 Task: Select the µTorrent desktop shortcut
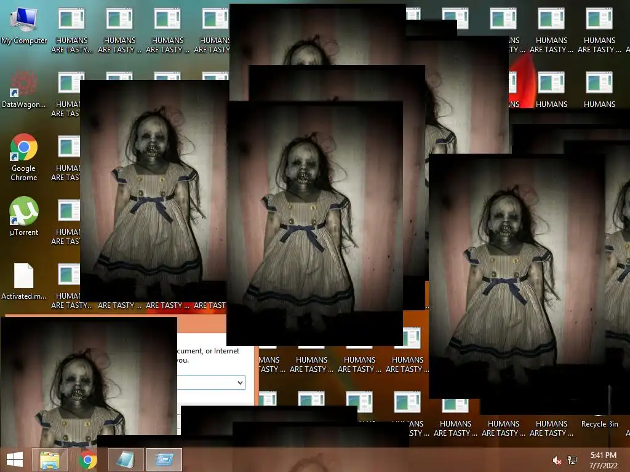coord(24,216)
